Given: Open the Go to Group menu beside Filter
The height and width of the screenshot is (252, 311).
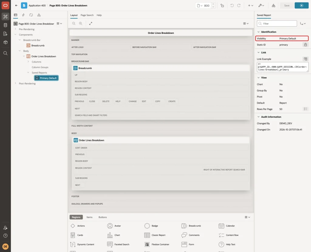Looking at the screenshot, I should (x=303, y=24).
